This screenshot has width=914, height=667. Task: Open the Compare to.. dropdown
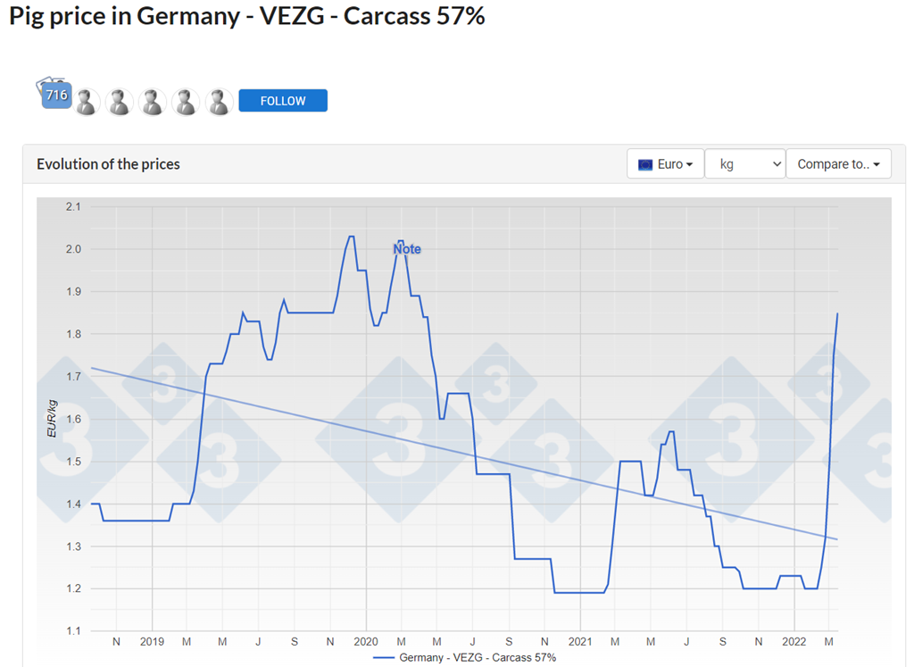click(838, 164)
